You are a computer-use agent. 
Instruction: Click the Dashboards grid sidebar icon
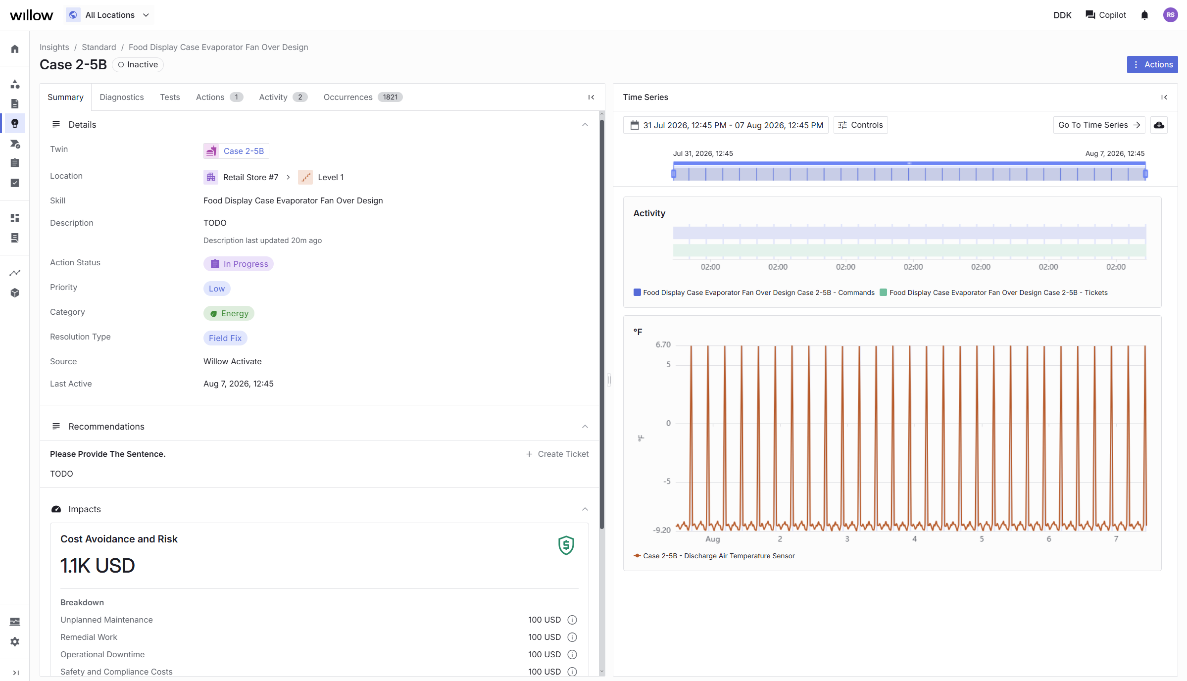click(x=15, y=218)
